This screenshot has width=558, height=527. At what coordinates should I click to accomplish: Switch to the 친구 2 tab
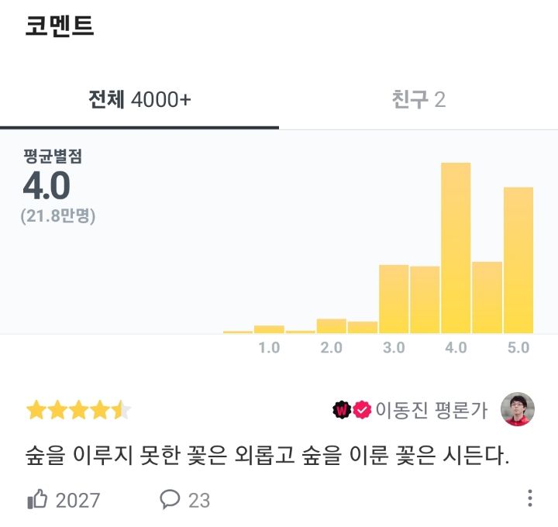coord(418,99)
